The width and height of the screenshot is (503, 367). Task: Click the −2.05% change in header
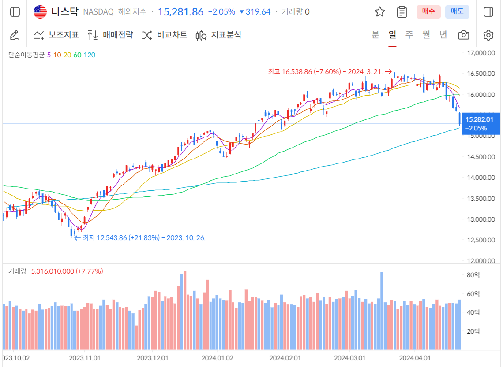click(221, 12)
